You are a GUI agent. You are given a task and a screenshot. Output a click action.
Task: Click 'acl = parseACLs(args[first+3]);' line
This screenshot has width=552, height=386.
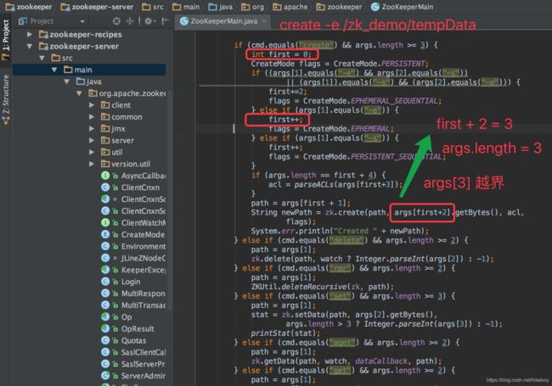(x=335, y=185)
